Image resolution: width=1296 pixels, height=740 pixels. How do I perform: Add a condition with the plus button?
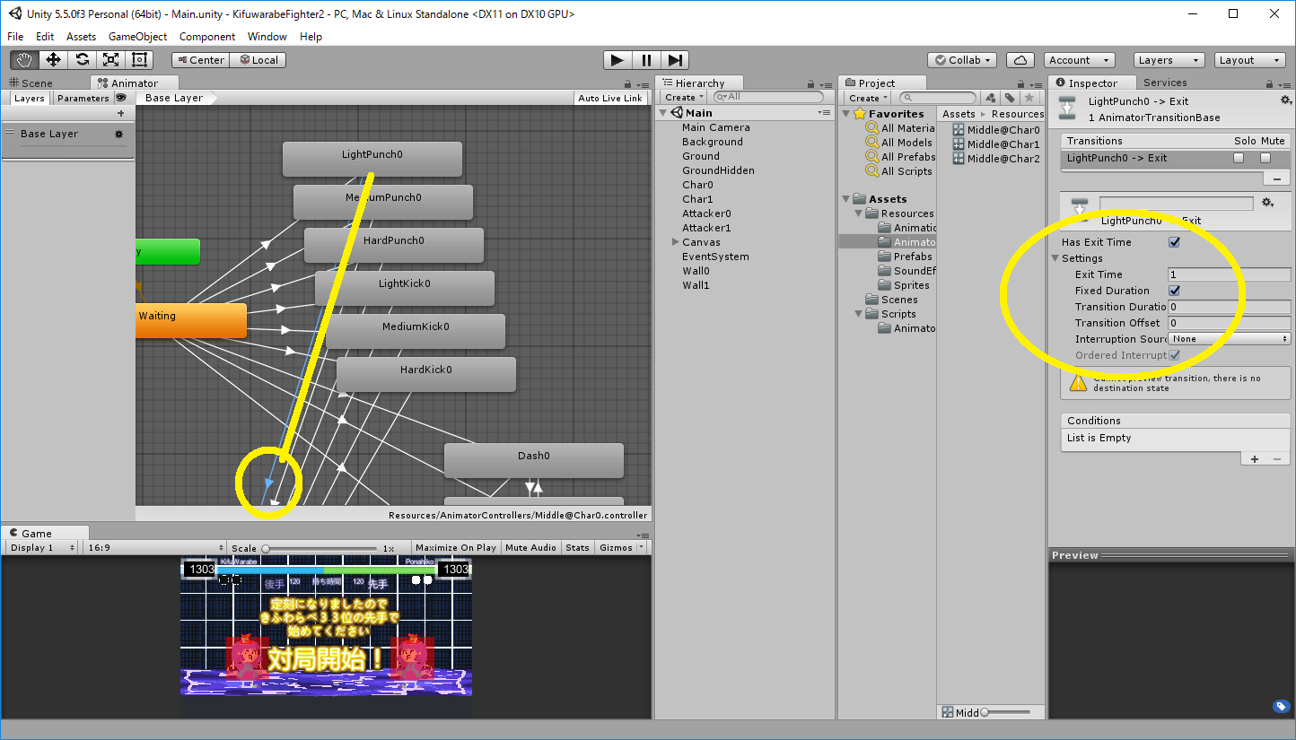pyautogui.click(x=1255, y=458)
